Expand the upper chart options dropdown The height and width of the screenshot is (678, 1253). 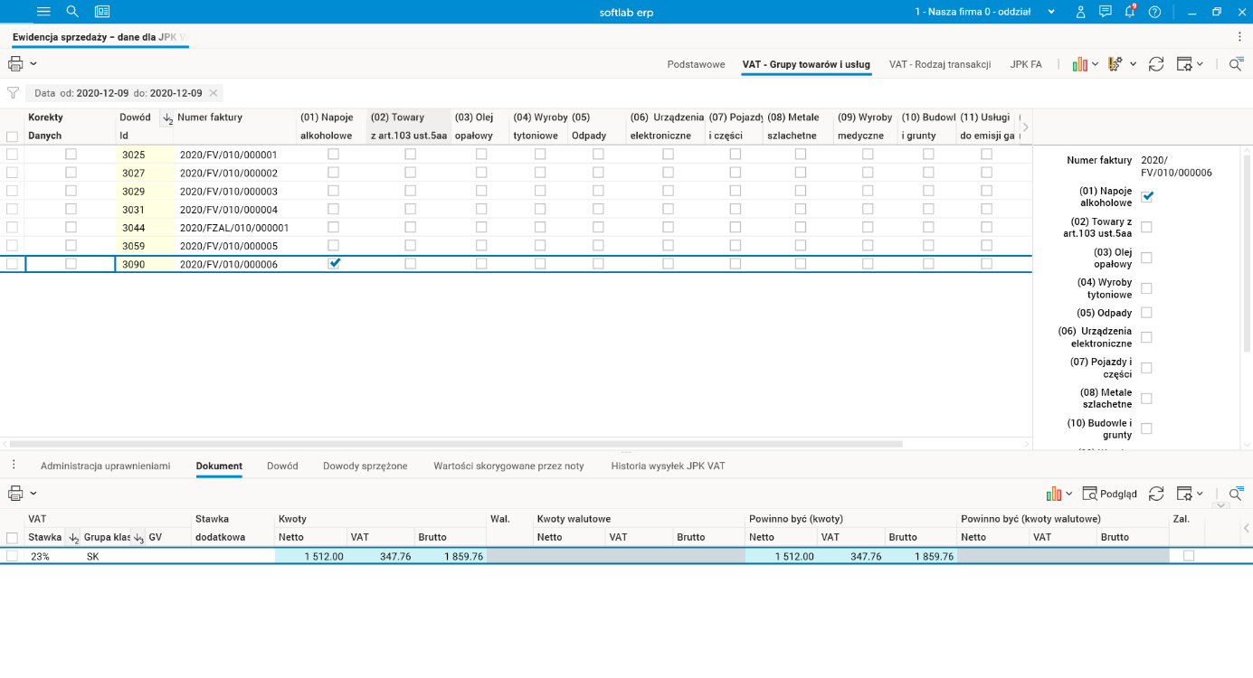pyautogui.click(x=1095, y=64)
